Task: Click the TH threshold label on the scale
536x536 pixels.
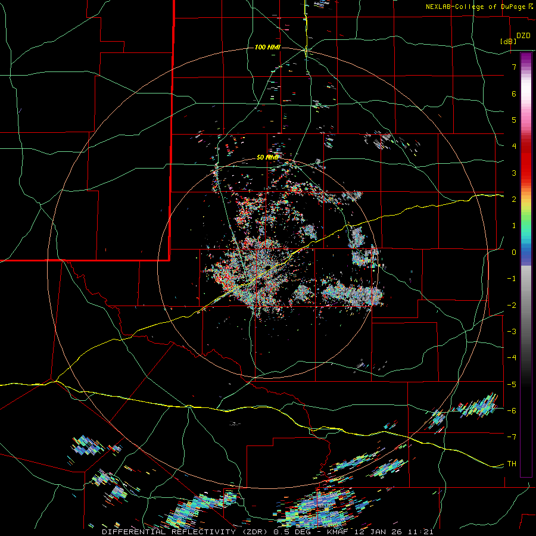Action: pyautogui.click(x=512, y=464)
